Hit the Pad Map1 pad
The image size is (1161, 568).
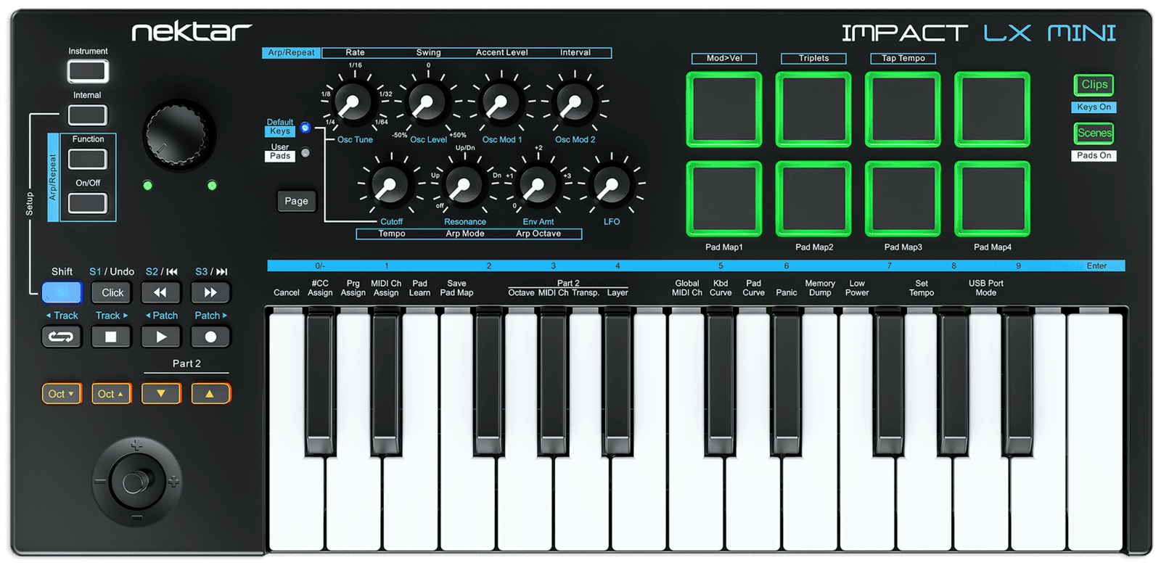(724, 199)
